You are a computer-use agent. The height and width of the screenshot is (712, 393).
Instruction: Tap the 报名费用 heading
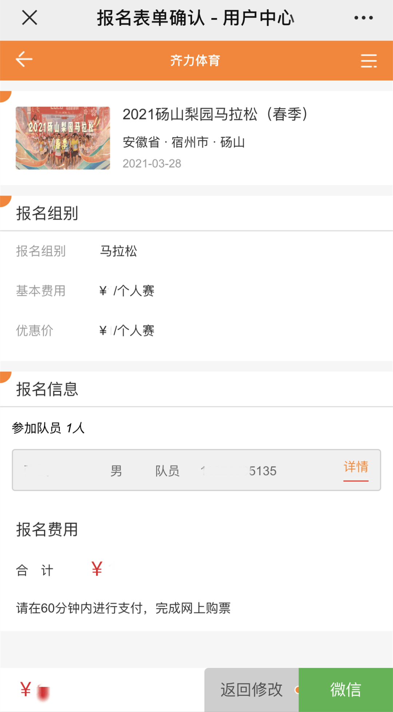tap(47, 529)
